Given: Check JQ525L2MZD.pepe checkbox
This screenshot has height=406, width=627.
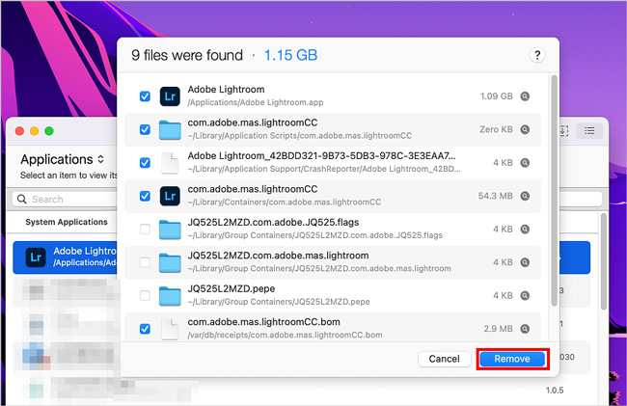Looking at the screenshot, I should (145, 295).
